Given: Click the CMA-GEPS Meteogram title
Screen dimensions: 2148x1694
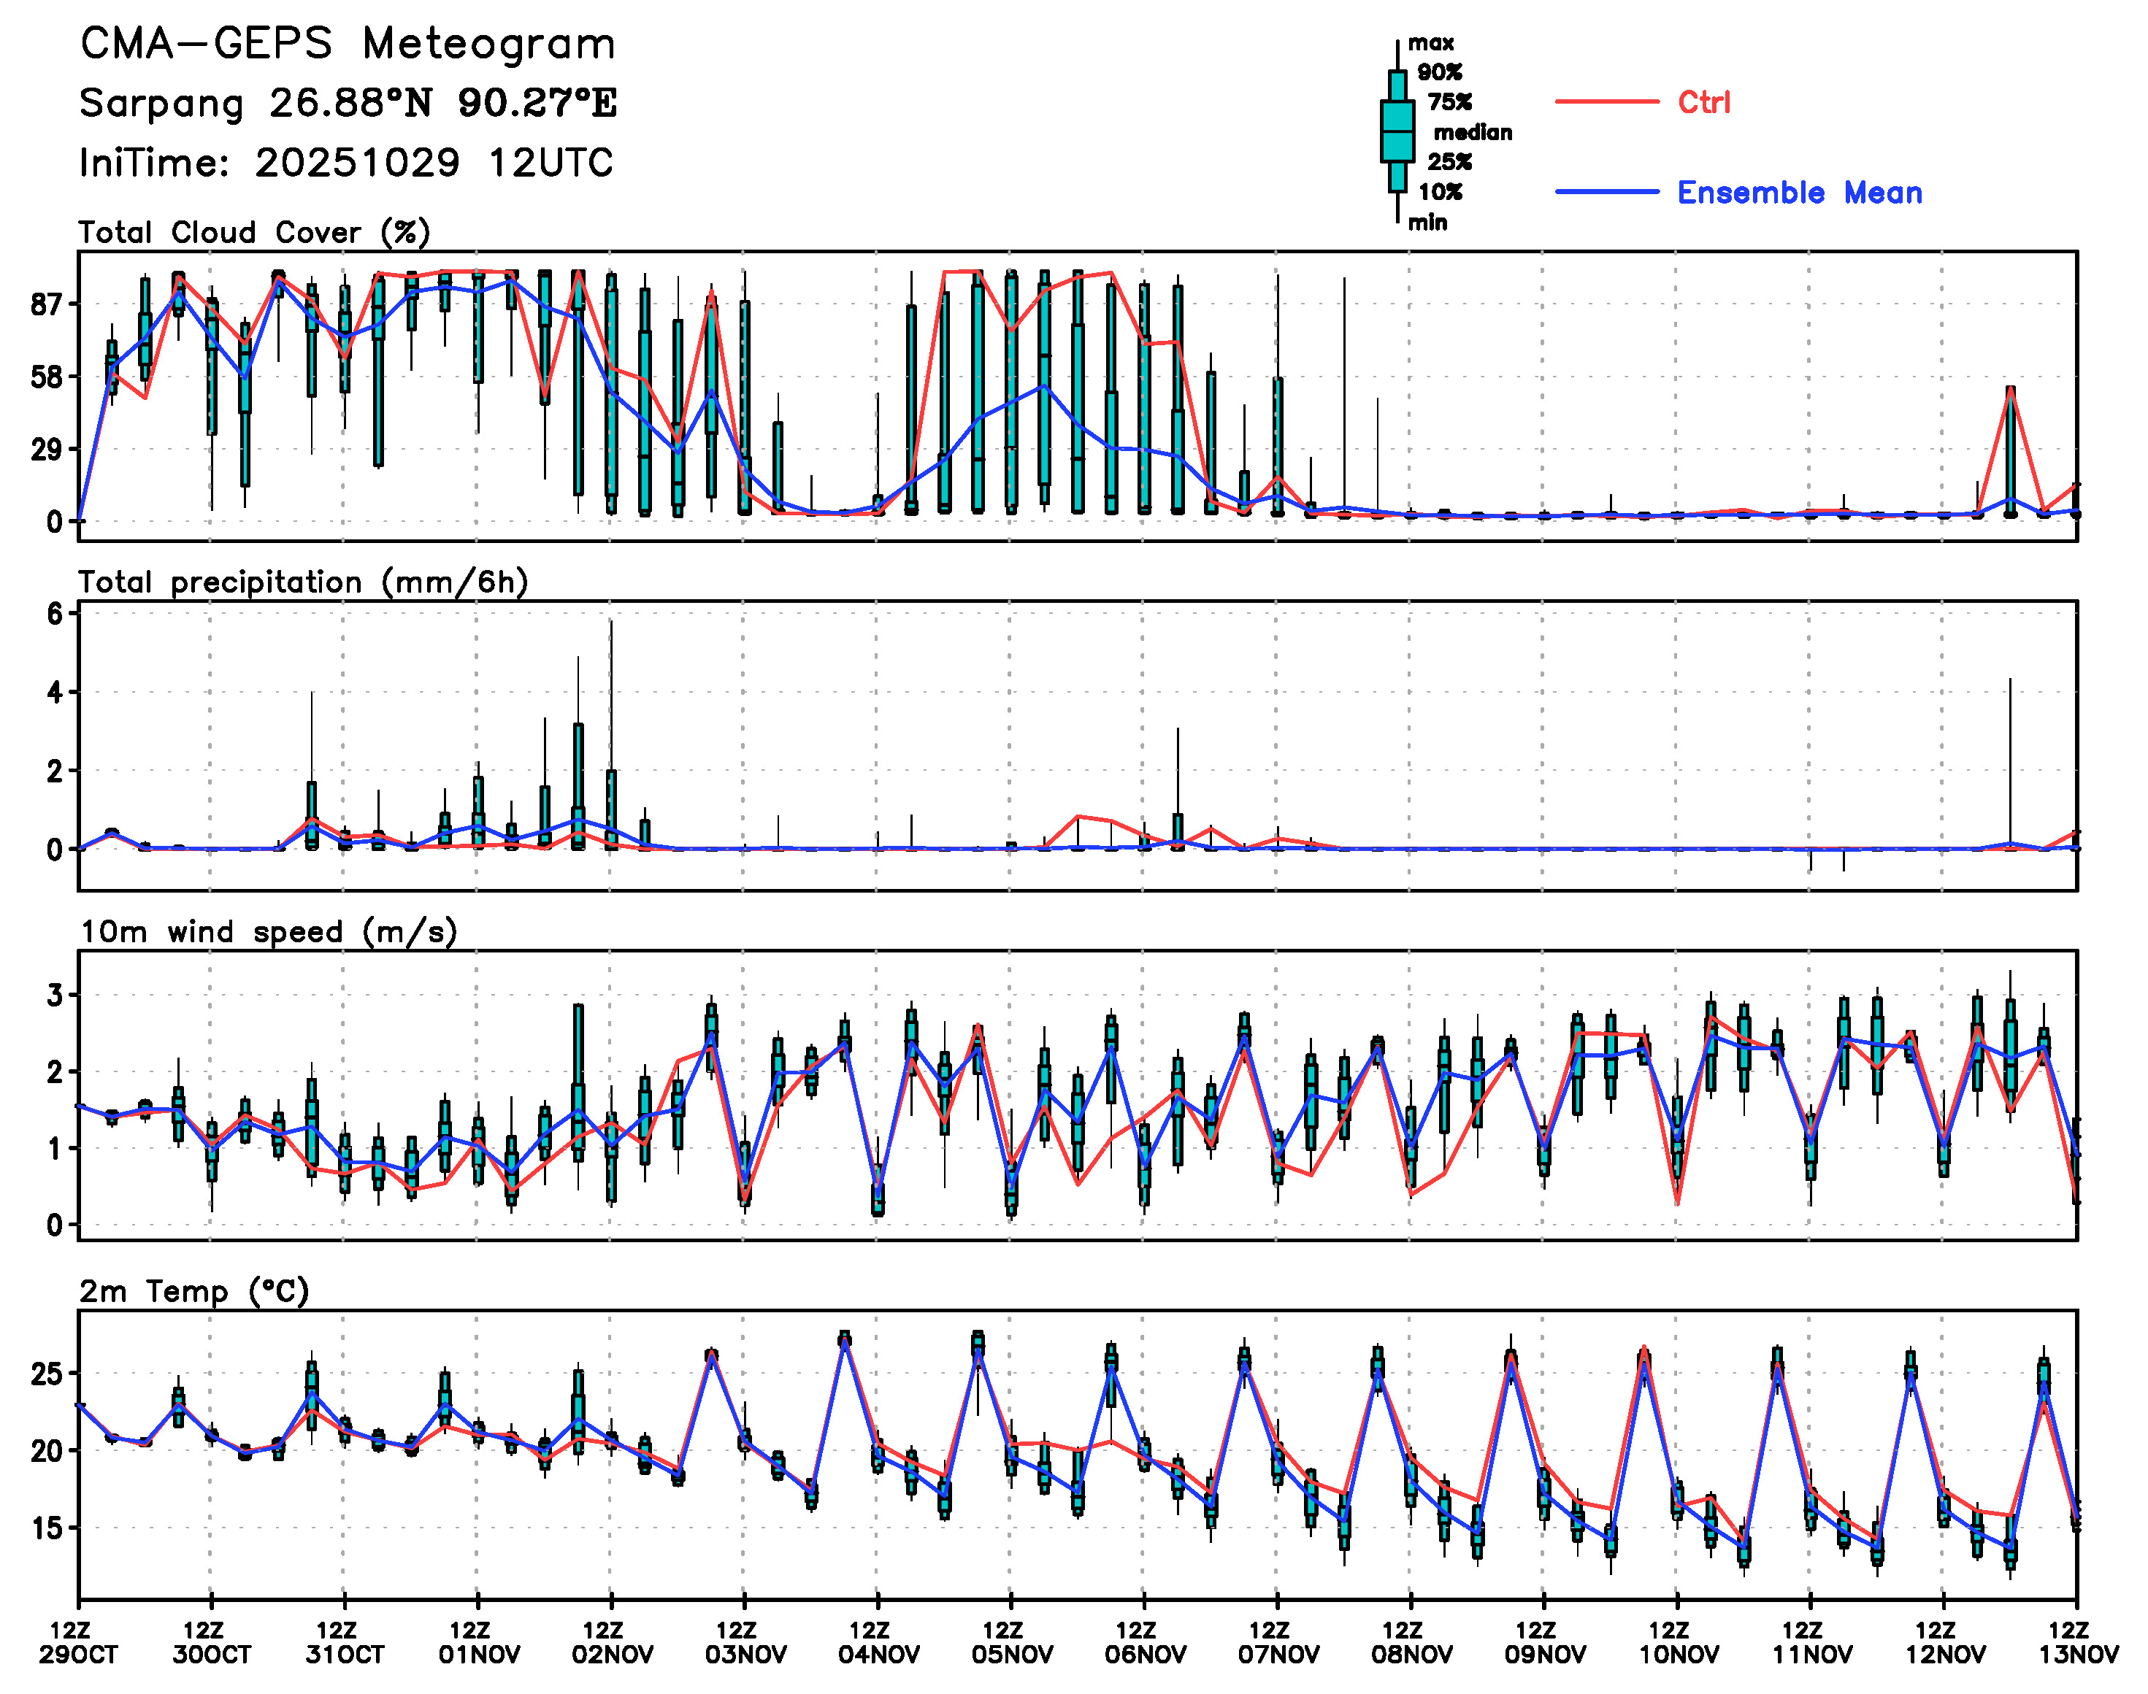Looking at the screenshot, I should 348,44.
